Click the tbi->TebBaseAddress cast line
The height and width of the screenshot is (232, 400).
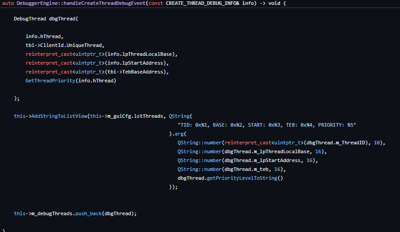(x=97, y=72)
